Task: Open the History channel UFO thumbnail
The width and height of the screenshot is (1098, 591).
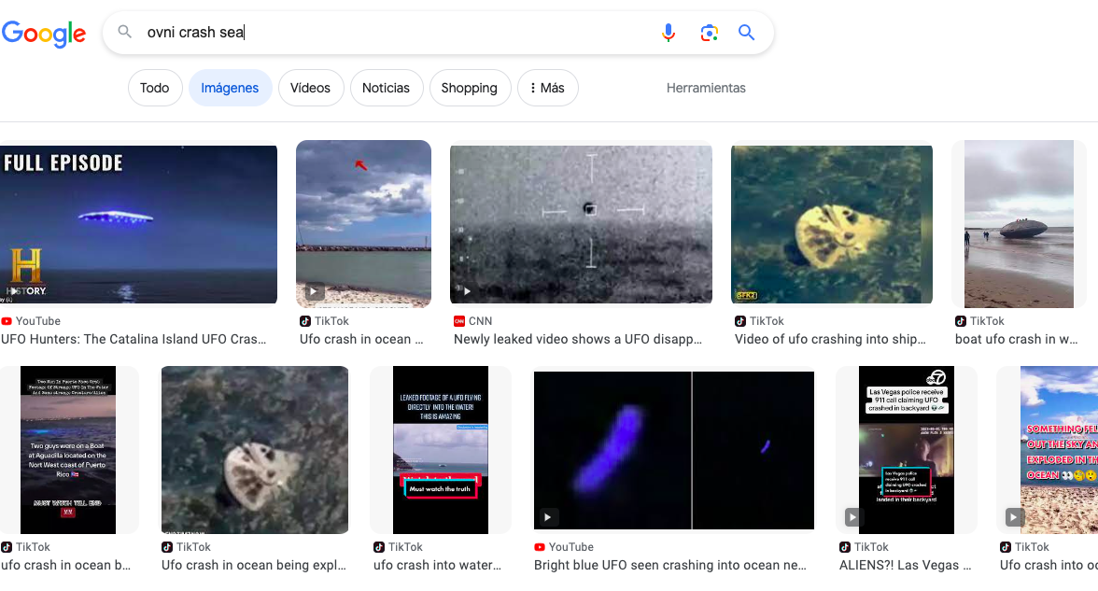Action: pos(138,224)
